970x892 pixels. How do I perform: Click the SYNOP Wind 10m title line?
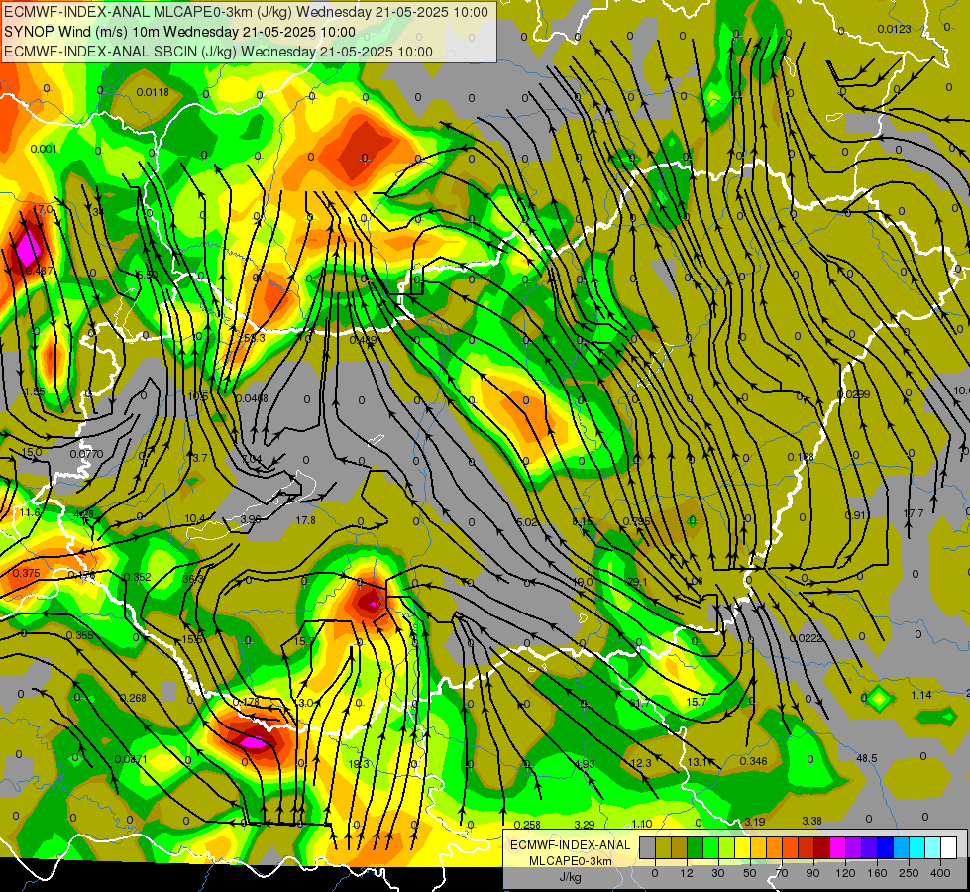coord(180,32)
